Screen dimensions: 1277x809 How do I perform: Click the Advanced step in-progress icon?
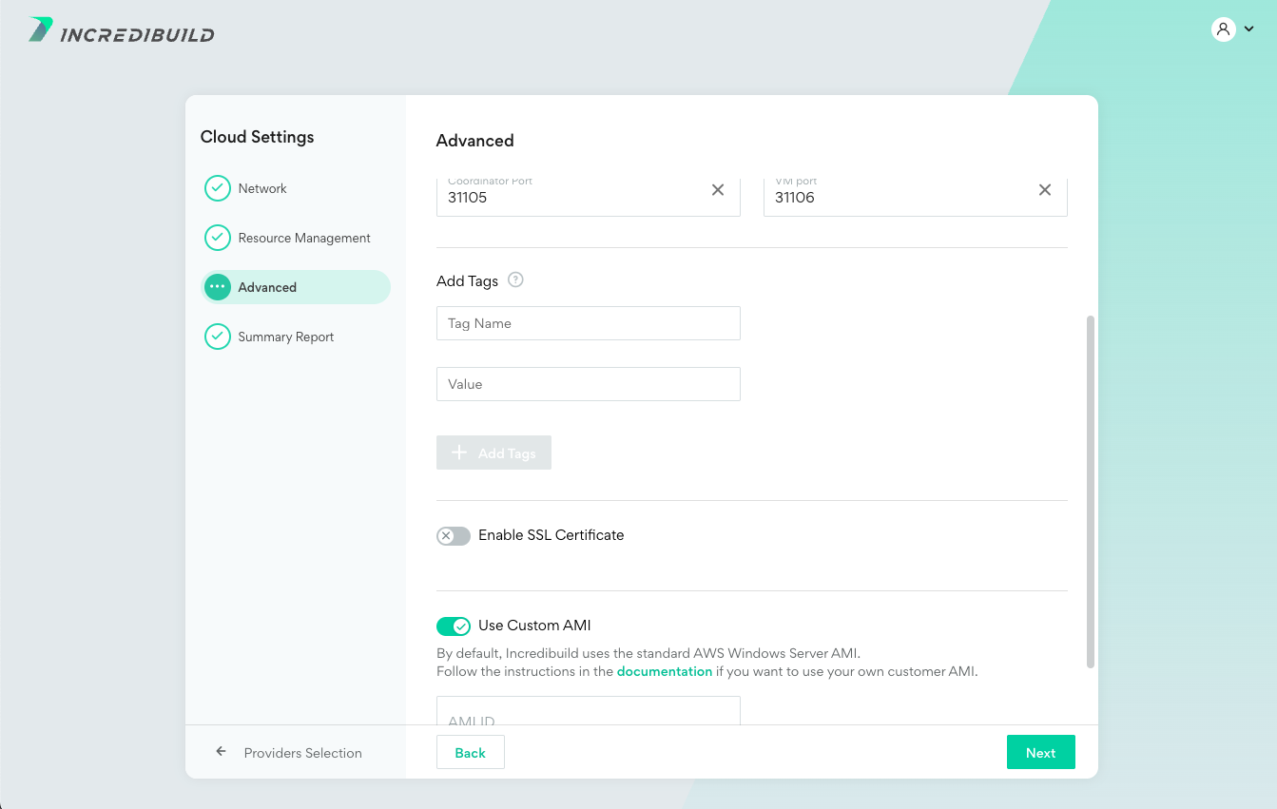(218, 287)
